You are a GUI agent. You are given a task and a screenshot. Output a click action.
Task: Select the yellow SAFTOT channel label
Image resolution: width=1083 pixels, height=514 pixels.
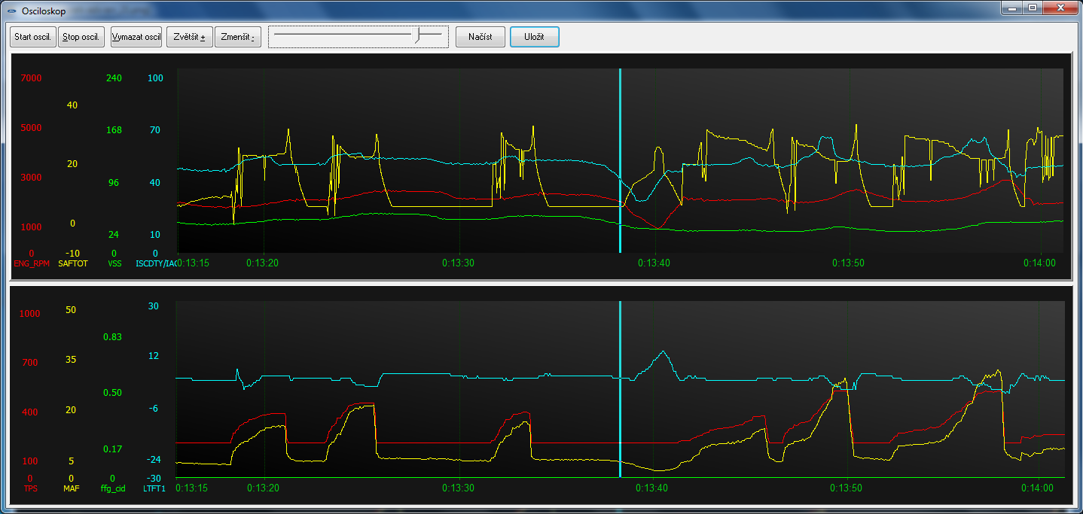coord(73,263)
